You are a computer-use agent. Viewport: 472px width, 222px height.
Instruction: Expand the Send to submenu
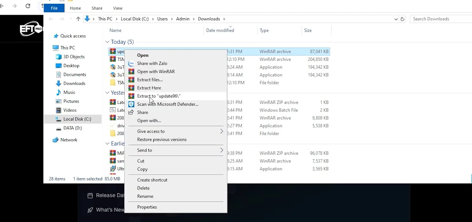point(222,150)
